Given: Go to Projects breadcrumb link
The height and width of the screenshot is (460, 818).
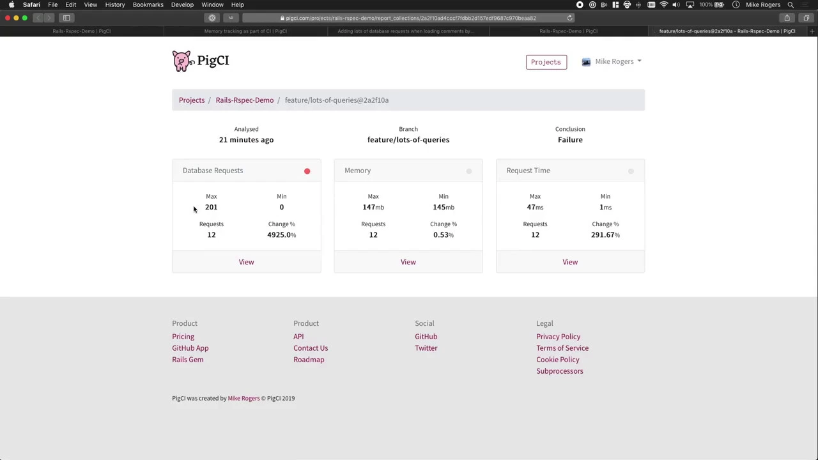Looking at the screenshot, I should point(192,100).
